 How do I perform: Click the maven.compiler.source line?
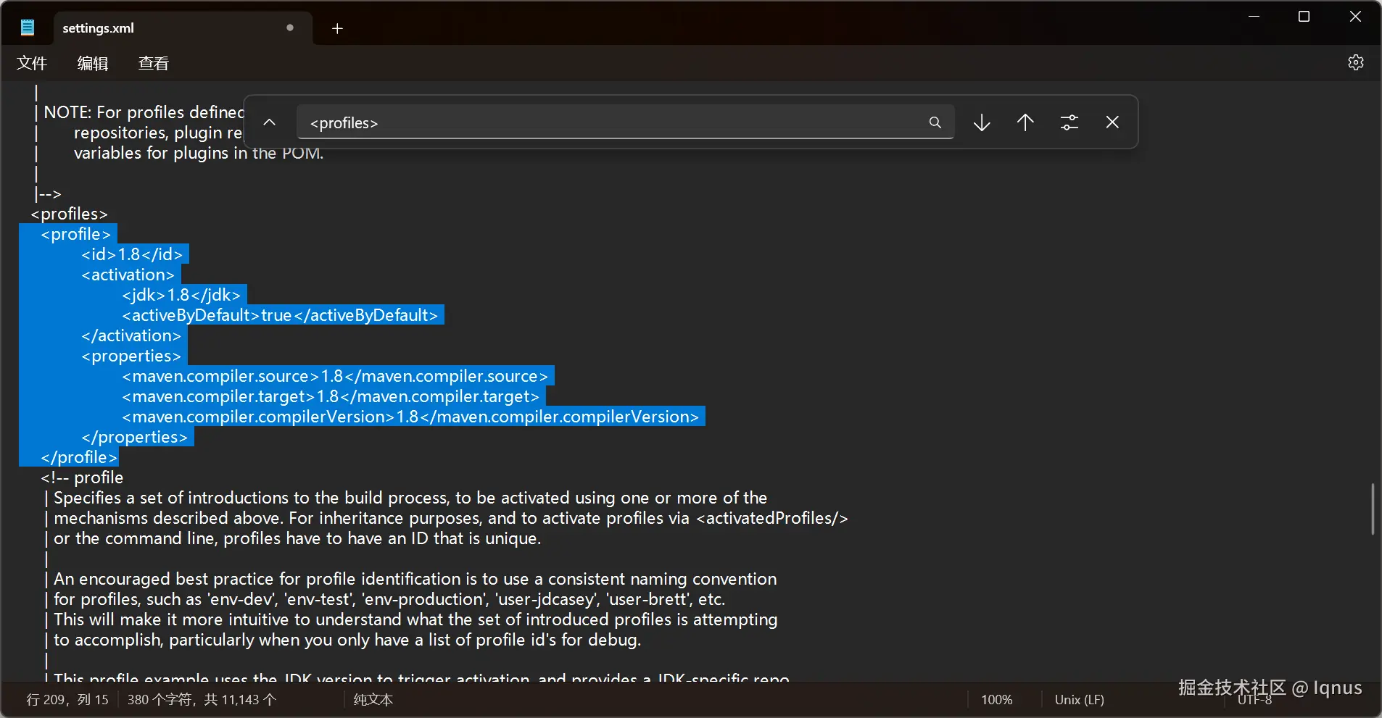point(335,376)
